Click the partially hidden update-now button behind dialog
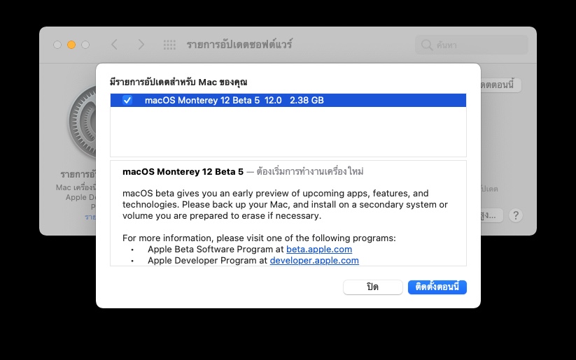 pyautogui.click(x=501, y=85)
